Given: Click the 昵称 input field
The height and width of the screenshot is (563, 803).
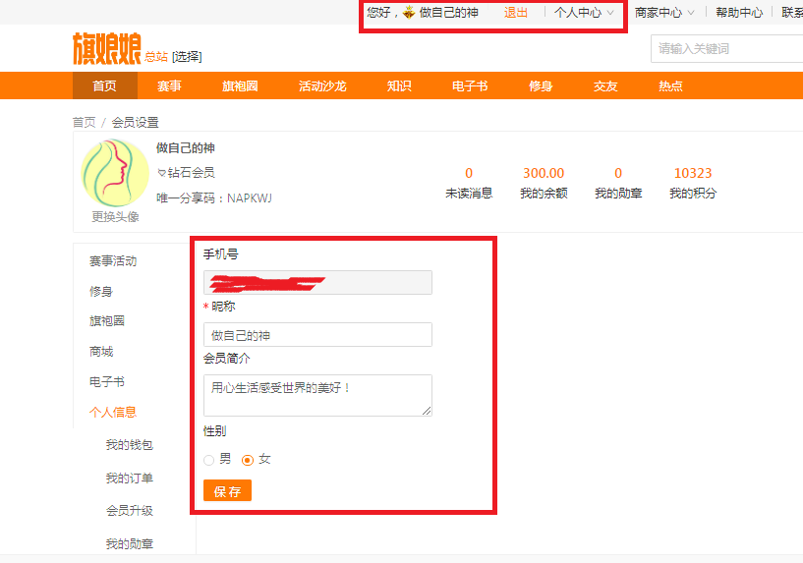Looking at the screenshot, I should click(x=317, y=335).
